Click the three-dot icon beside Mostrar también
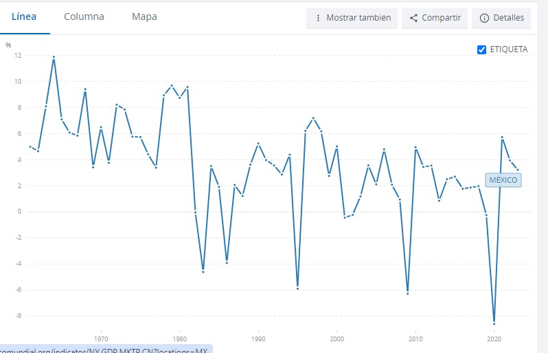This screenshot has height=353, width=548. [318, 18]
